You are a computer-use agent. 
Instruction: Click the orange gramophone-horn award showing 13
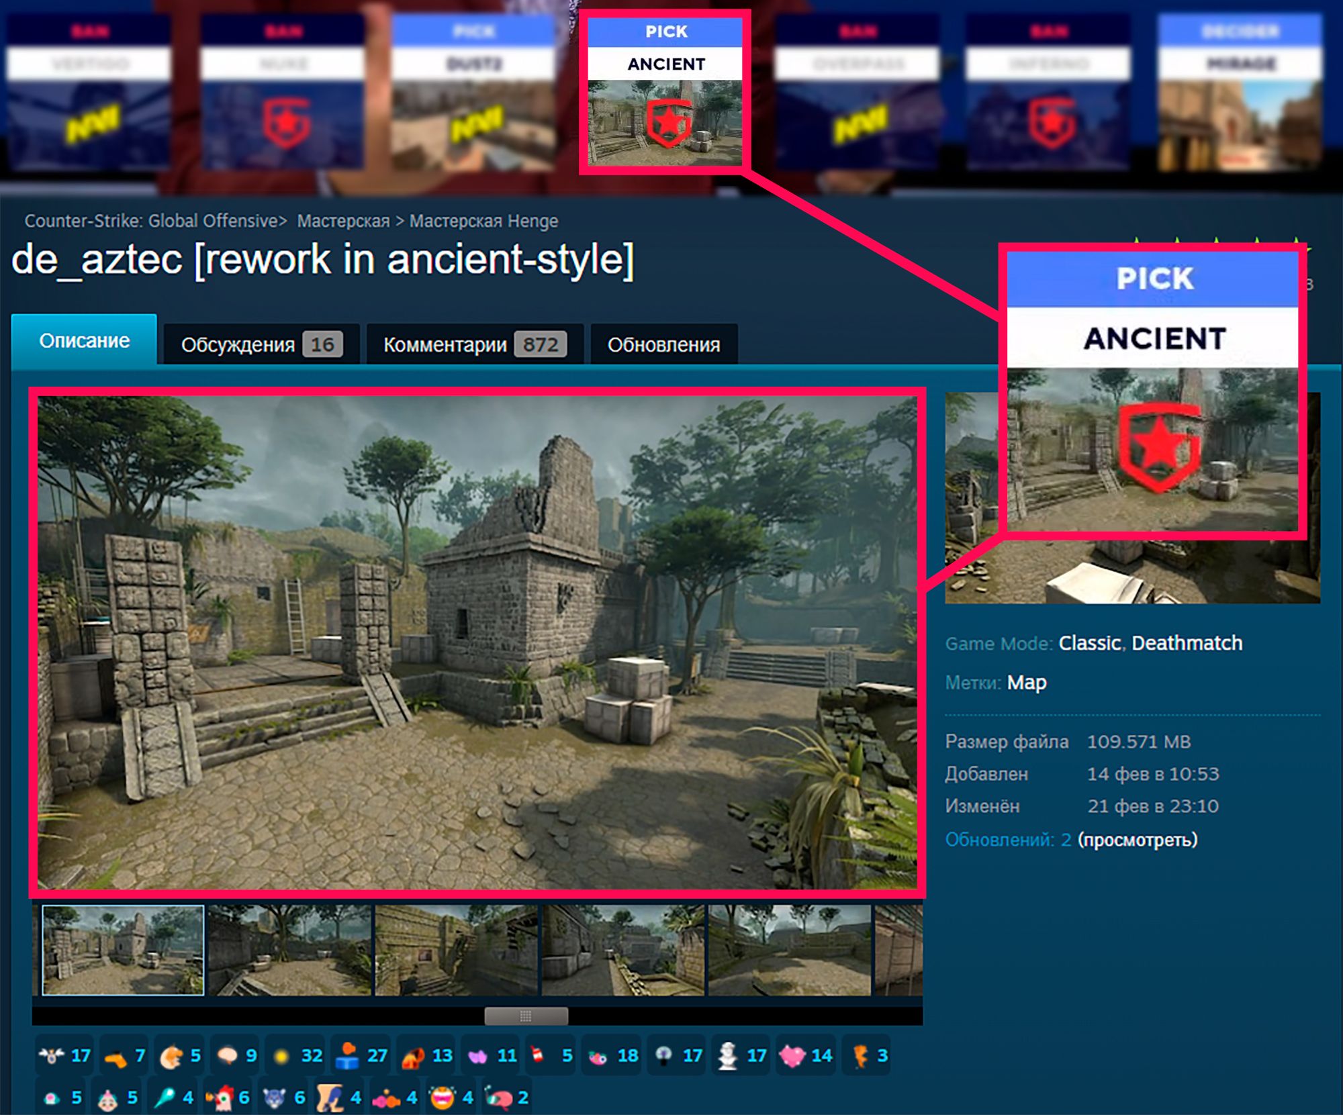pos(426,1056)
